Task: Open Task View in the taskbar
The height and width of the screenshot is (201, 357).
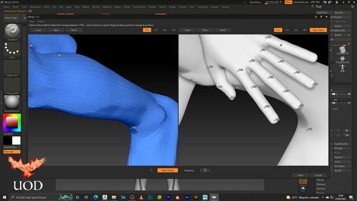Action: coord(86,197)
